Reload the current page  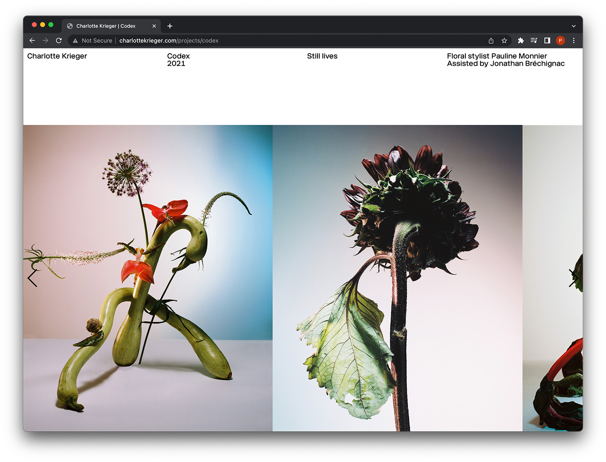[x=59, y=40]
